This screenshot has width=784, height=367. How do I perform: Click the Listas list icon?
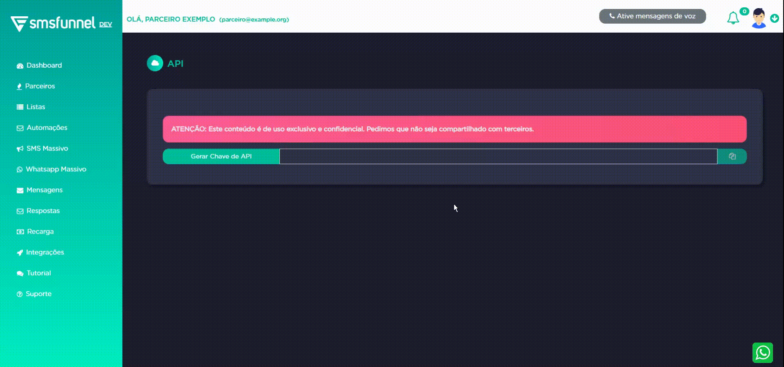[20, 107]
